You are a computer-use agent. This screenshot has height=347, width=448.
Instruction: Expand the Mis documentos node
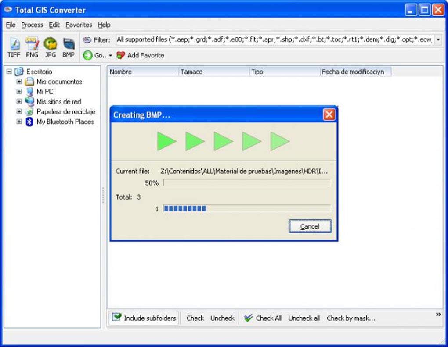coord(19,82)
